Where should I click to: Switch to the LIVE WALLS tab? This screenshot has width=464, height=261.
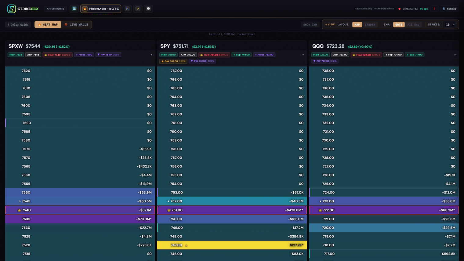[76, 24]
